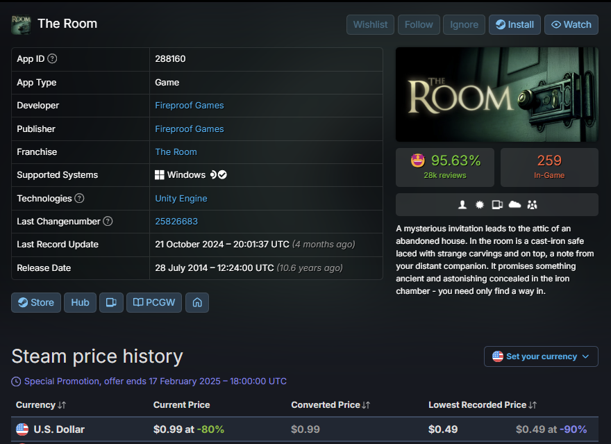Image resolution: width=611 pixels, height=444 pixels.
Task: Click the App ID value 288160
Action: [170, 59]
